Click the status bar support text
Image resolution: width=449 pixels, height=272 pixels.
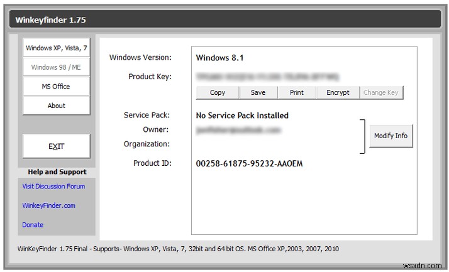click(178, 249)
